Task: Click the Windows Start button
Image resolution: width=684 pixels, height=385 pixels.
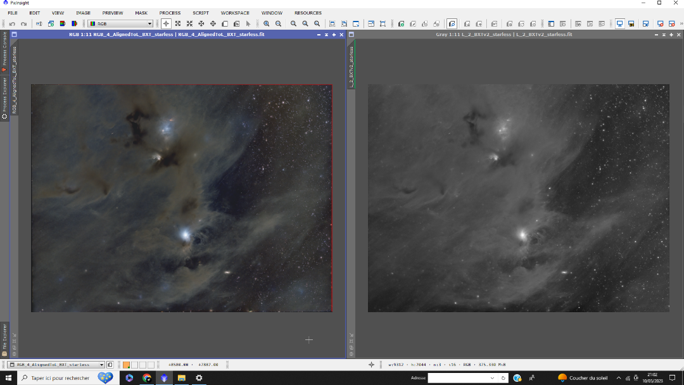Action: tap(8, 378)
